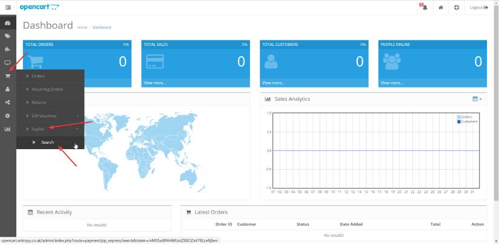Choose Search under the PayPal menu
This screenshot has width=499, height=244.
click(47, 143)
